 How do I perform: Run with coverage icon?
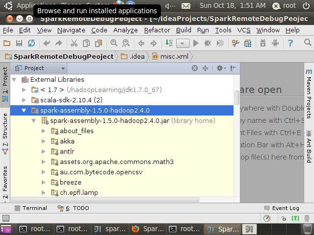coord(220,43)
